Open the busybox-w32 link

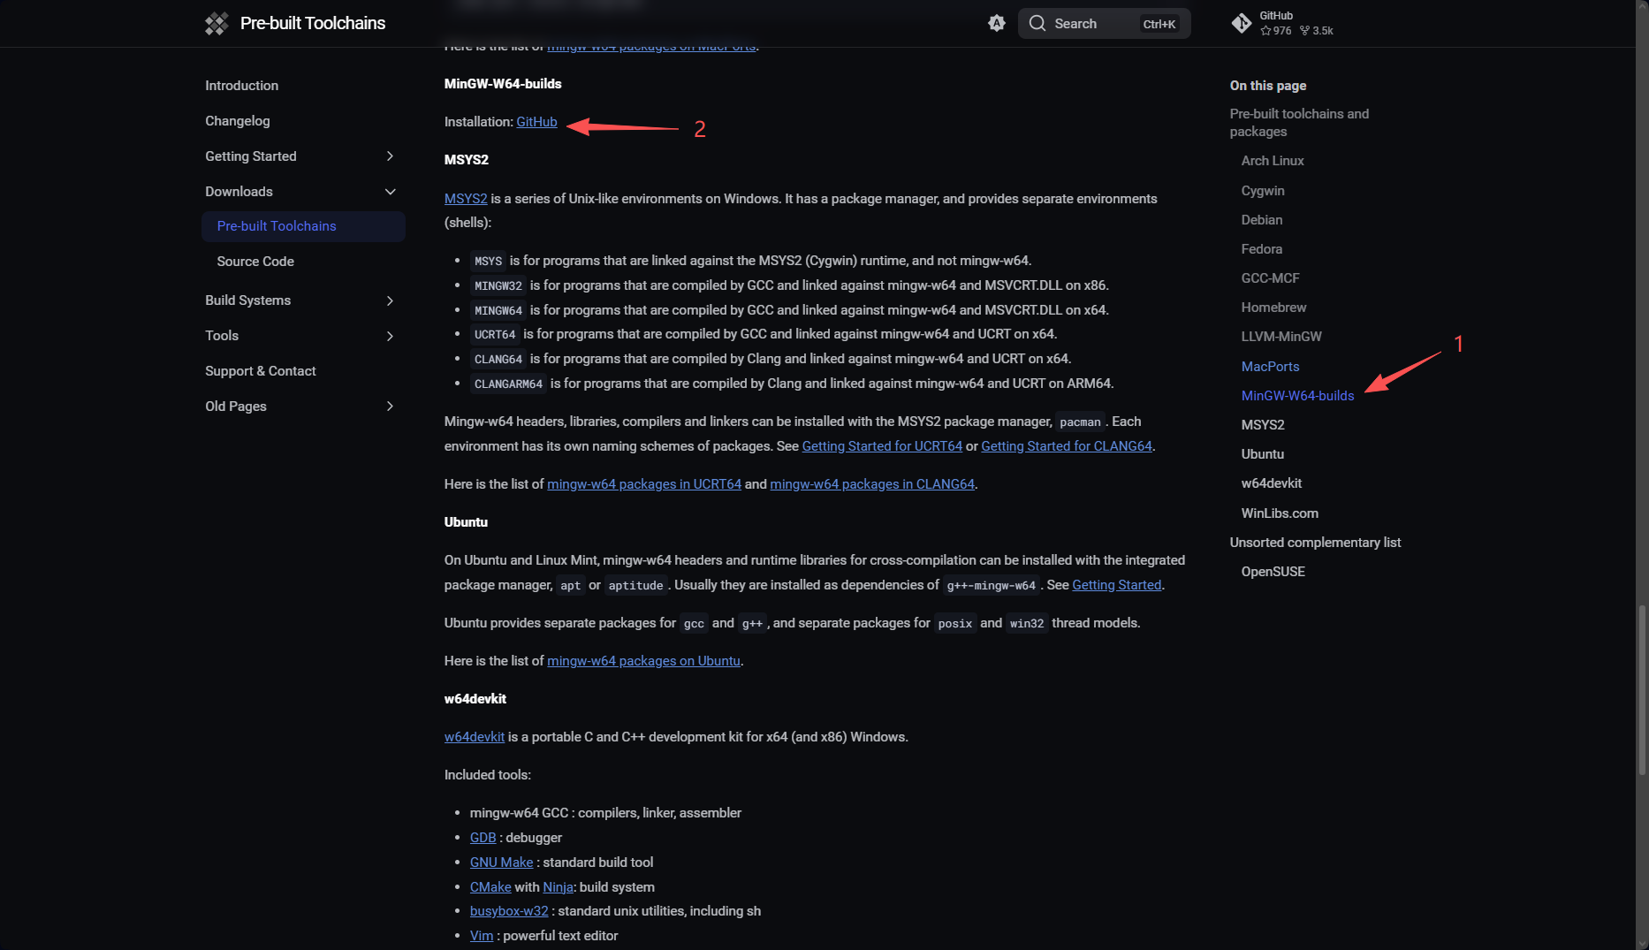tap(509, 911)
